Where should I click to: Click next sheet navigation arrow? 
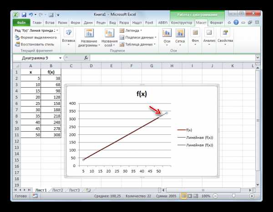pos(25,190)
